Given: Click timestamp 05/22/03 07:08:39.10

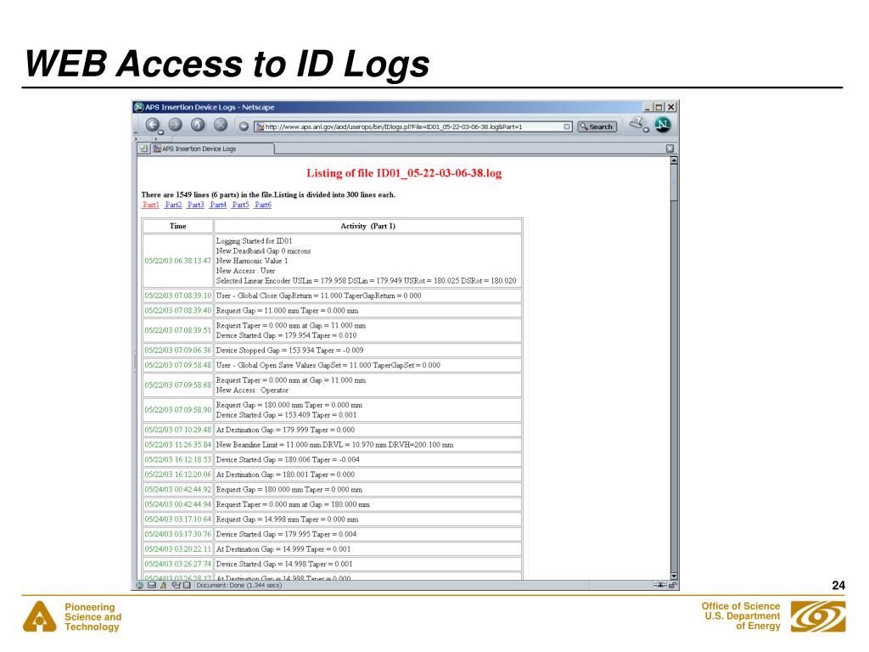Looking at the screenshot, I should coord(178,295).
